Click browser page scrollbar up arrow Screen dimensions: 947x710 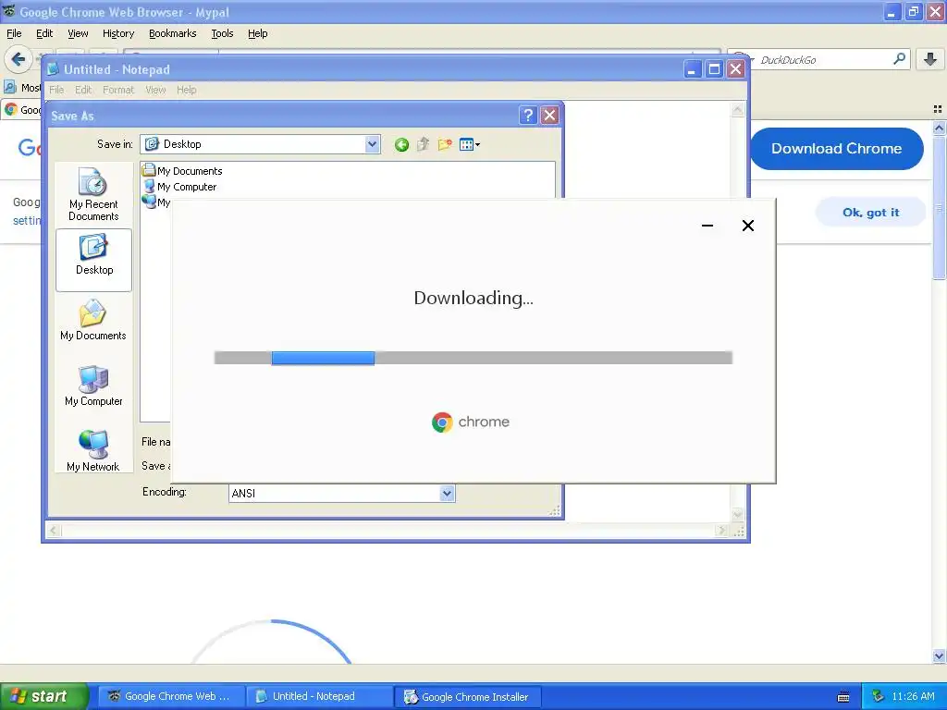click(x=939, y=128)
